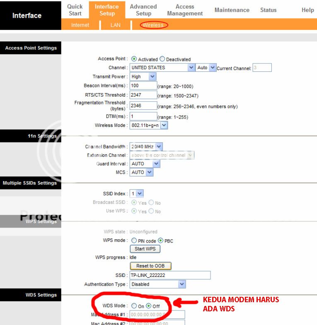Select the Internet sub-menu

click(80, 25)
